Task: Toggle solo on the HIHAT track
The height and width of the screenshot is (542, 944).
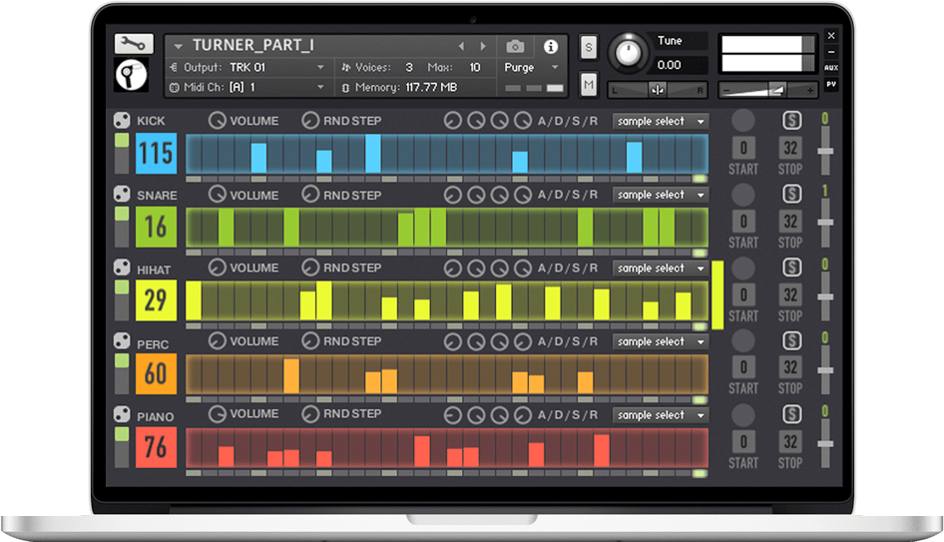Action: 790,268
